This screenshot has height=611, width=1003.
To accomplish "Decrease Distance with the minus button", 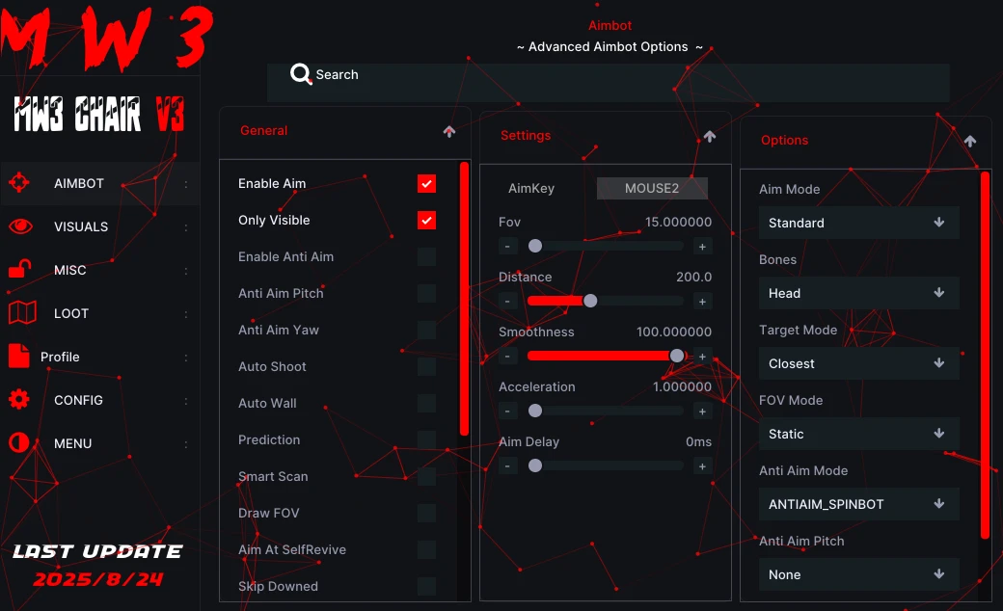I will (x=507, y=302).
